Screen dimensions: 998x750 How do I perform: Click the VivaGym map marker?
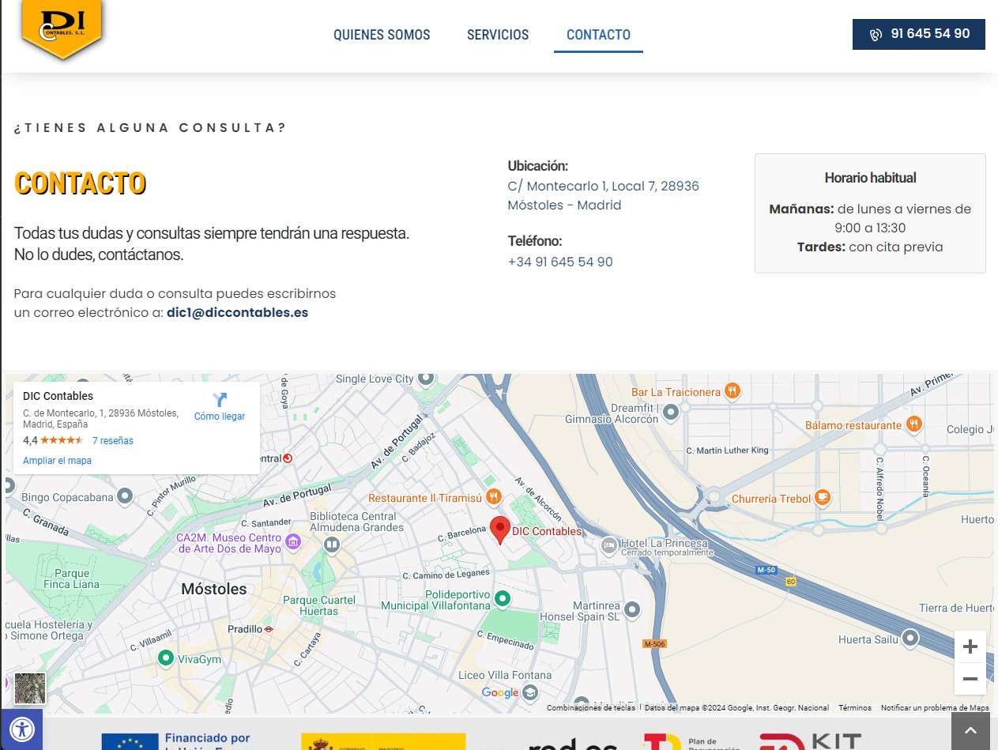tap(165, 658)
